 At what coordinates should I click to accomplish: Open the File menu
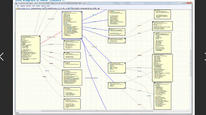18,6
